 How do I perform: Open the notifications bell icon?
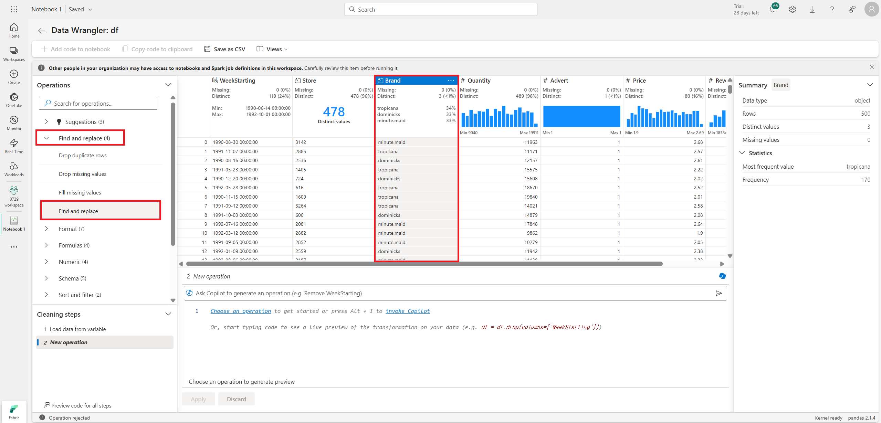[772, 9]
